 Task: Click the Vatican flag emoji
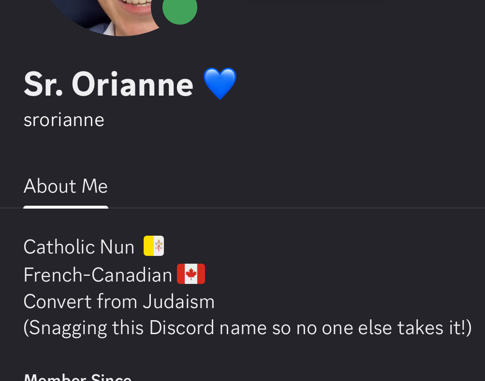click(x=154, y=246)
